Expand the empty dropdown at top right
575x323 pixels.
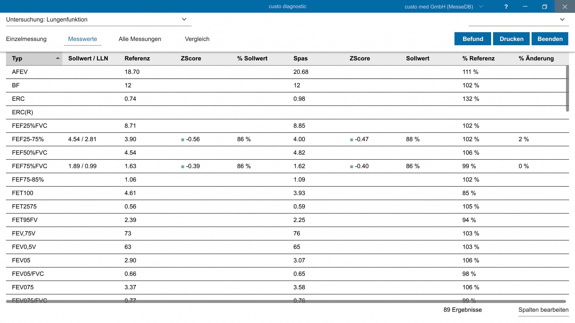click(562, 19)
